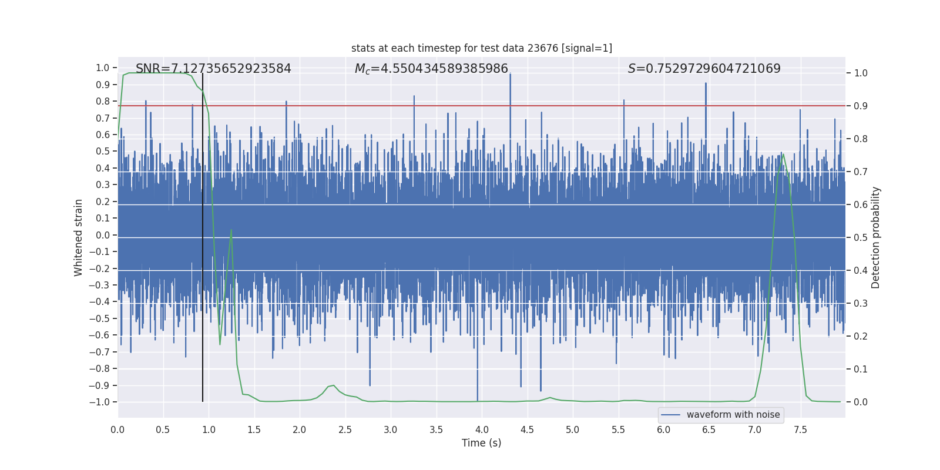Click the −0.2 tick on Whitened strain axis
This screenshot has height=470, width=940.
click(99, 268)
